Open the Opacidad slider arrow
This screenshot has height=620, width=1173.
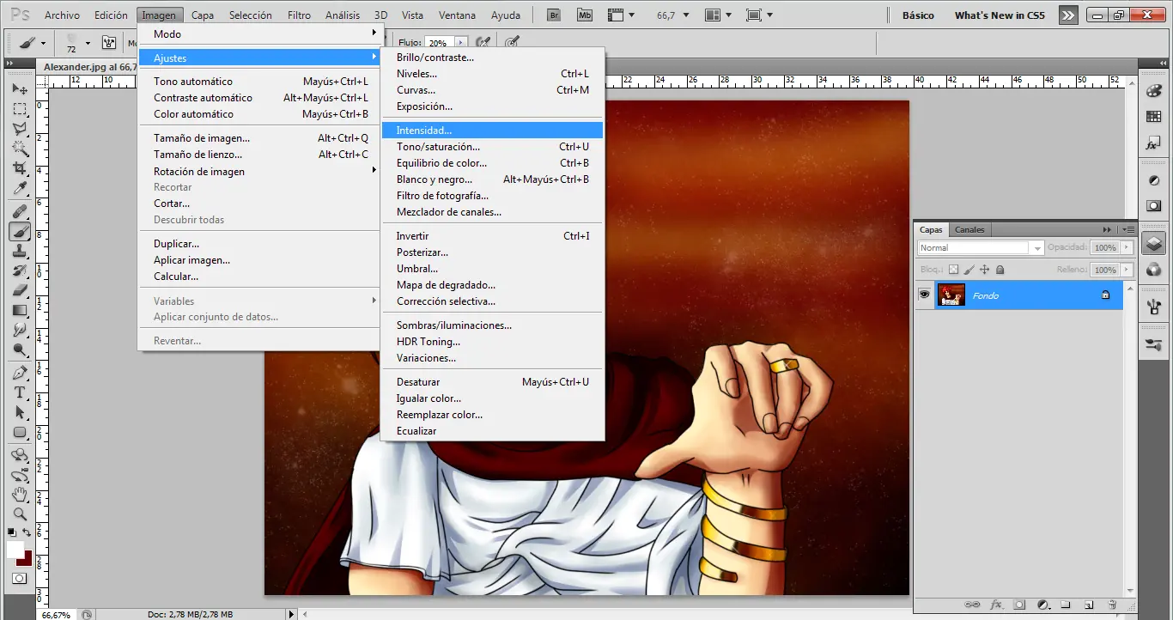click(x=1127, y=247)
